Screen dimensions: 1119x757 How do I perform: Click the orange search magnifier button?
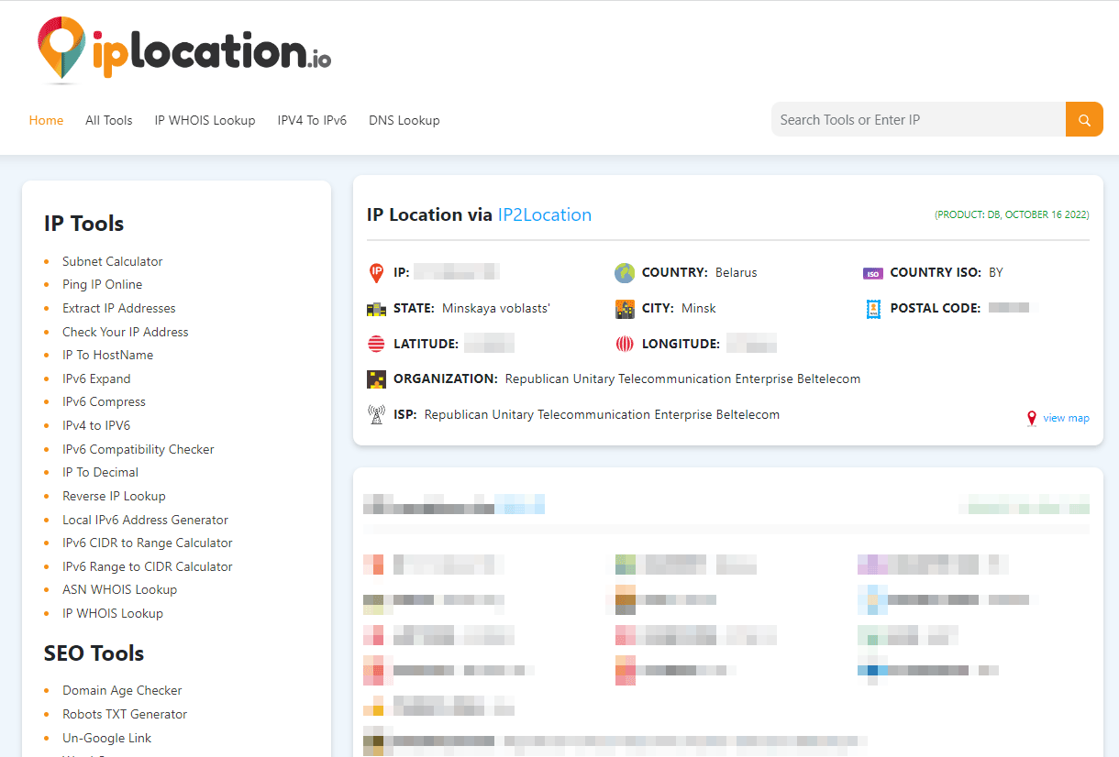pyautogui.click(x=1084, y=119)
